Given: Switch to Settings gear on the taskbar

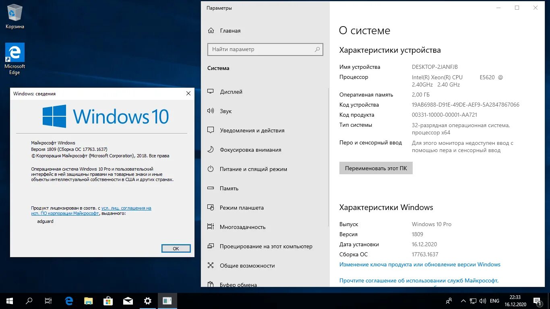Looking at the screenshot, I should tap(148, 301).
